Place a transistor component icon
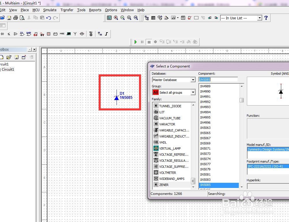 [x=9, y=34]
